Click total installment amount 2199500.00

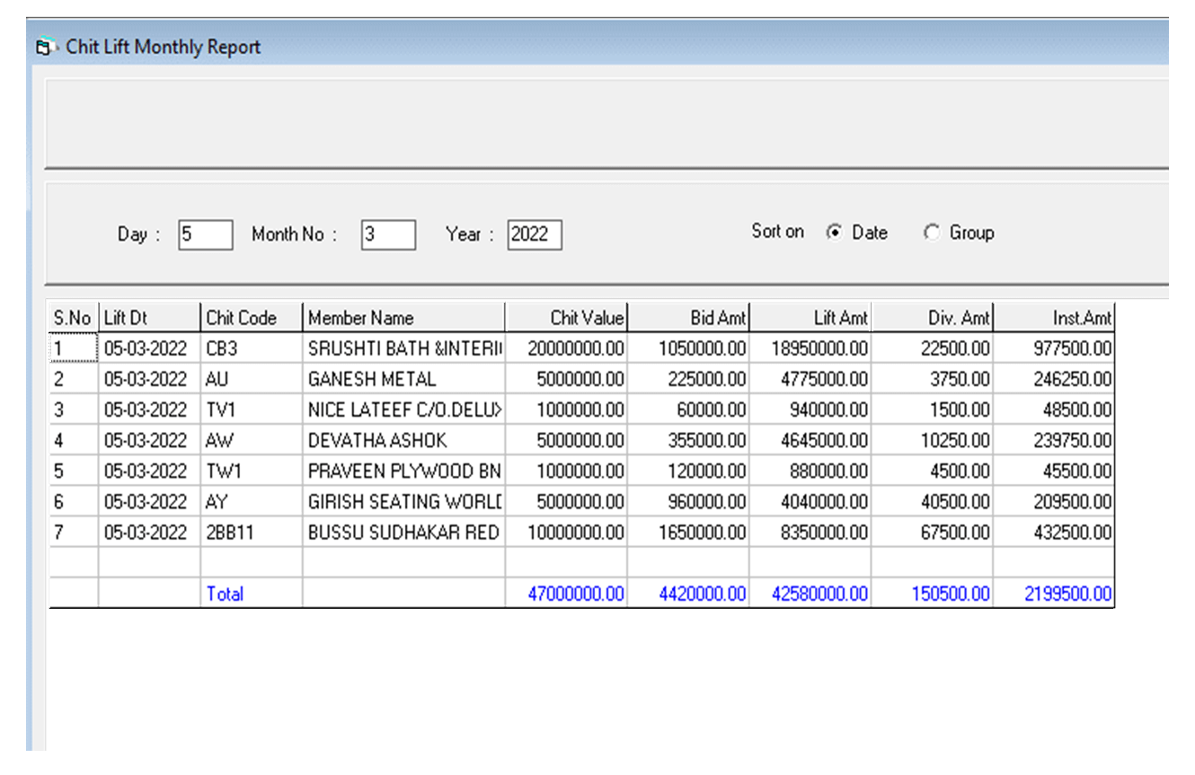tap(1055, 593)
